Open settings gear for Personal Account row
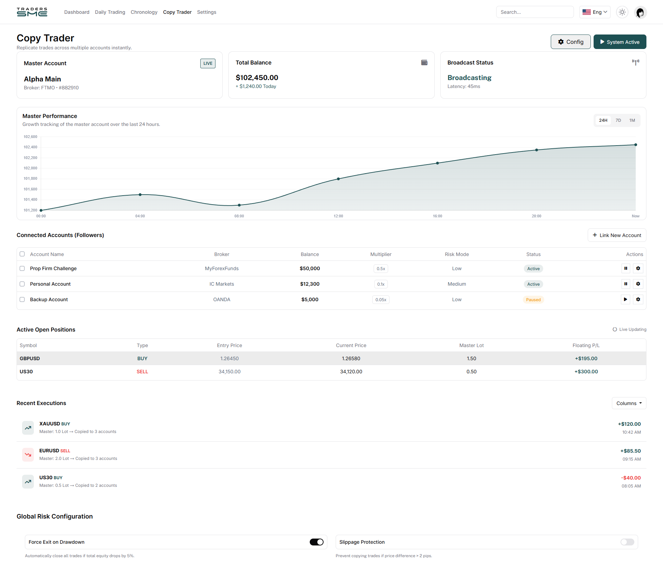Screen dimensions: 663x581 pos(638,284)
